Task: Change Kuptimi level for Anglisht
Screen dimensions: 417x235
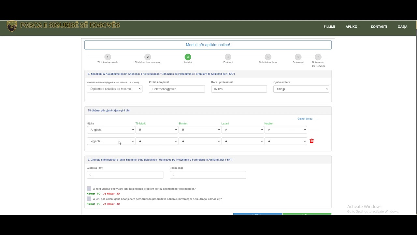Action: click(x=286, y=130)
